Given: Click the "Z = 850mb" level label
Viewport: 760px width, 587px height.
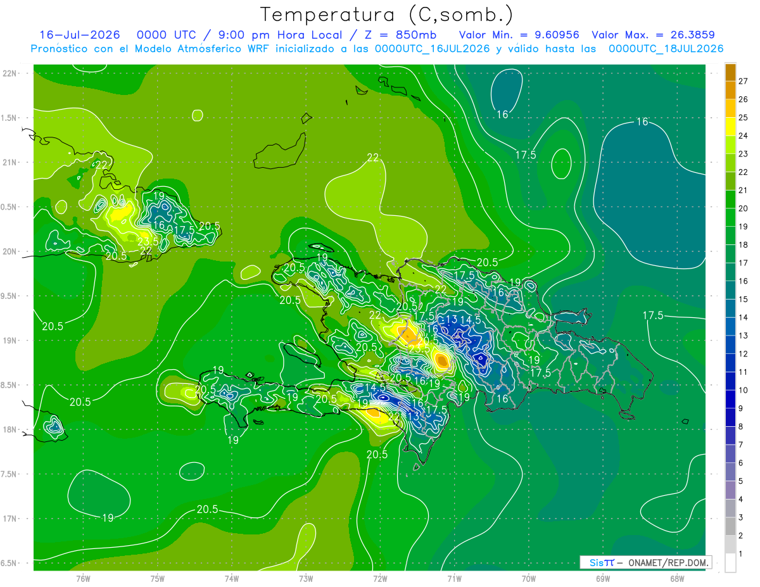Looking at the screenshot, I should coord(402,35).
